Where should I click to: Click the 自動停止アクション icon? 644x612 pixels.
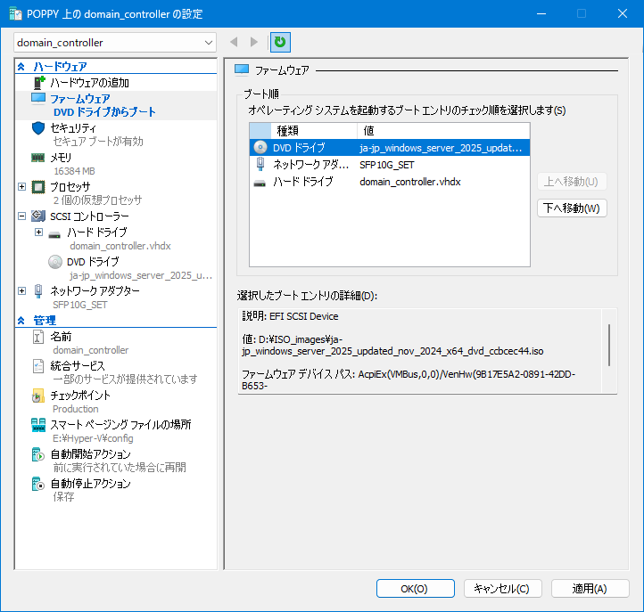tap(38, 484)
